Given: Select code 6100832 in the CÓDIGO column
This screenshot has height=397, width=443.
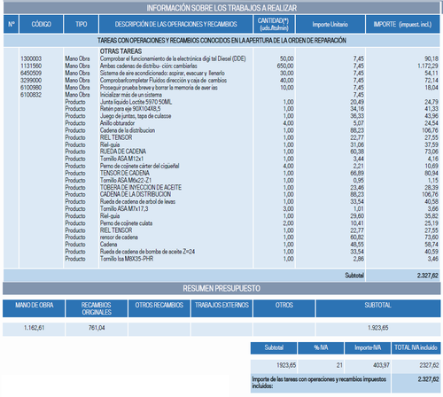Looking at the screenshot, I should pos(31,95).
